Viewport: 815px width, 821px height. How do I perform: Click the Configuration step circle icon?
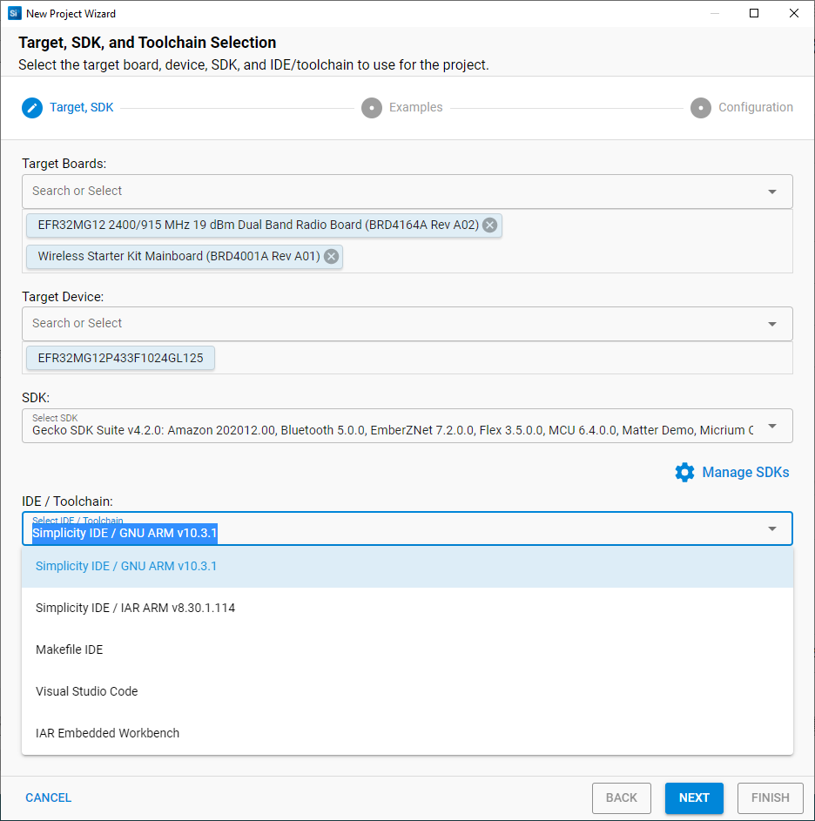click(701, 108)
